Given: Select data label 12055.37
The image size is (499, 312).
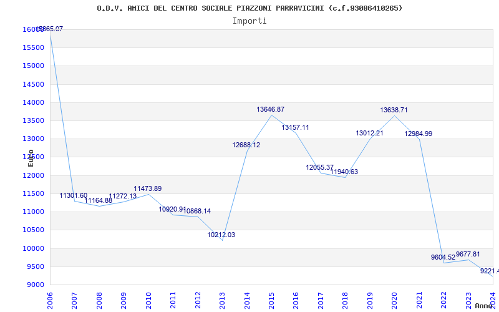Looking at the screenshot, I should [320, 167].
